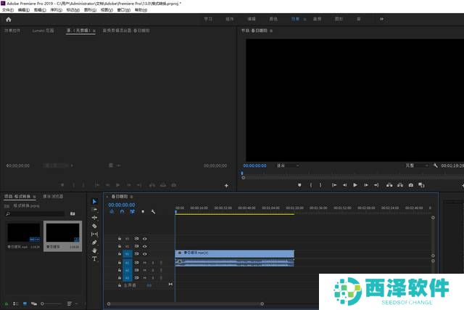Toggle lock on V3 track

point(120,239)
